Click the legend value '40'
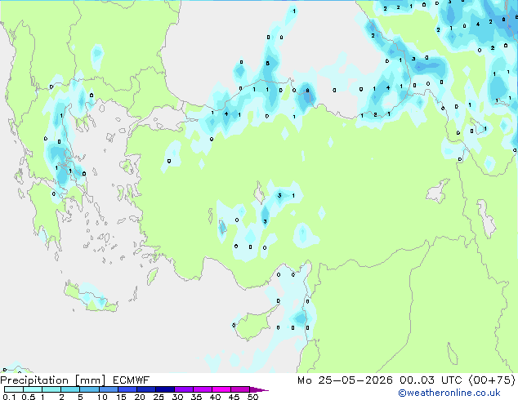The height and width of the screenshot is (400, 518). point(215,397)
